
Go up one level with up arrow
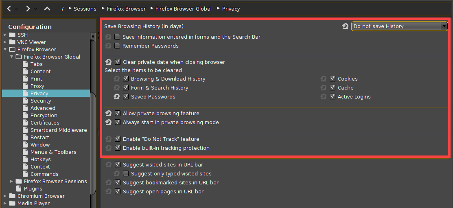point(47,9)
